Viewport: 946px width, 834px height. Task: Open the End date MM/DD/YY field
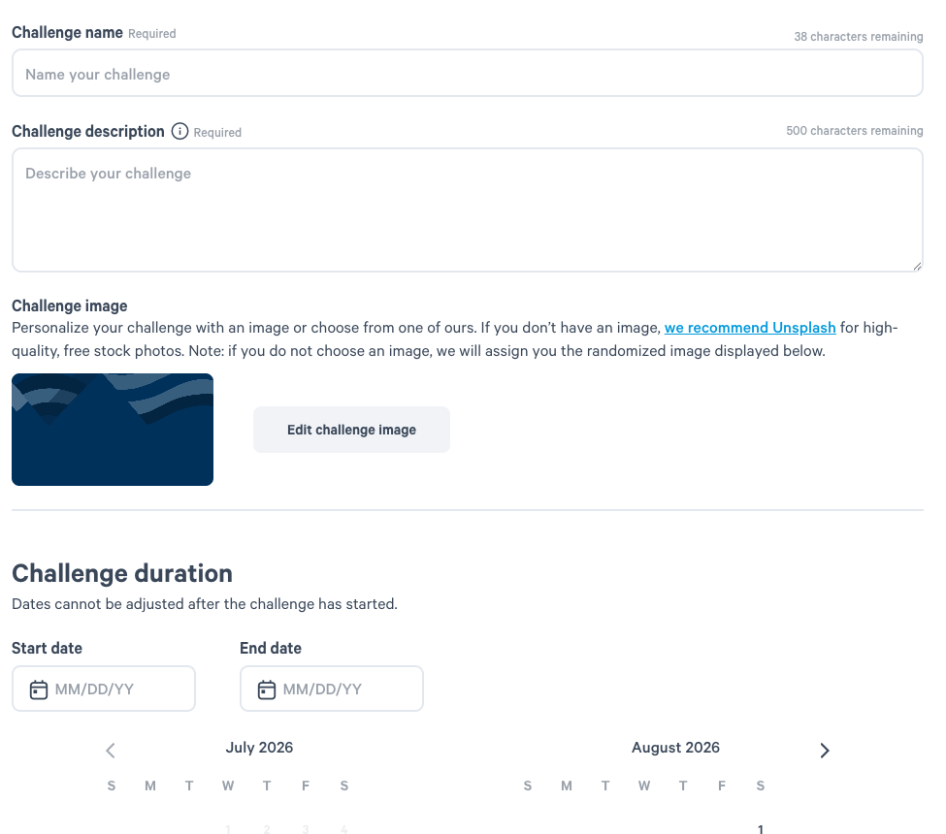(332, 689)
